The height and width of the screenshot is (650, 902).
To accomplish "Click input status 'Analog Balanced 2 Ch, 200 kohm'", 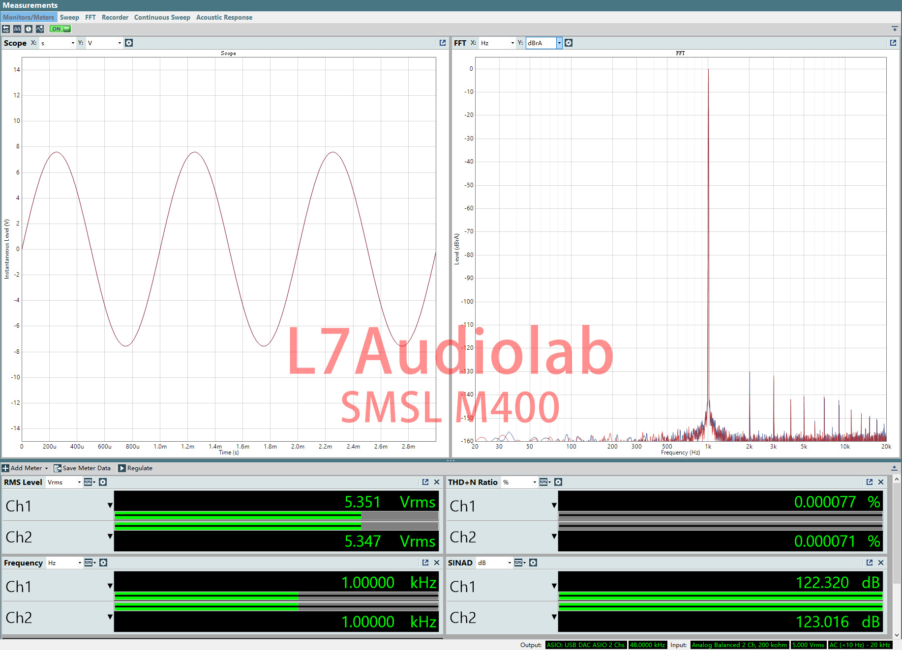I will 739,645.
